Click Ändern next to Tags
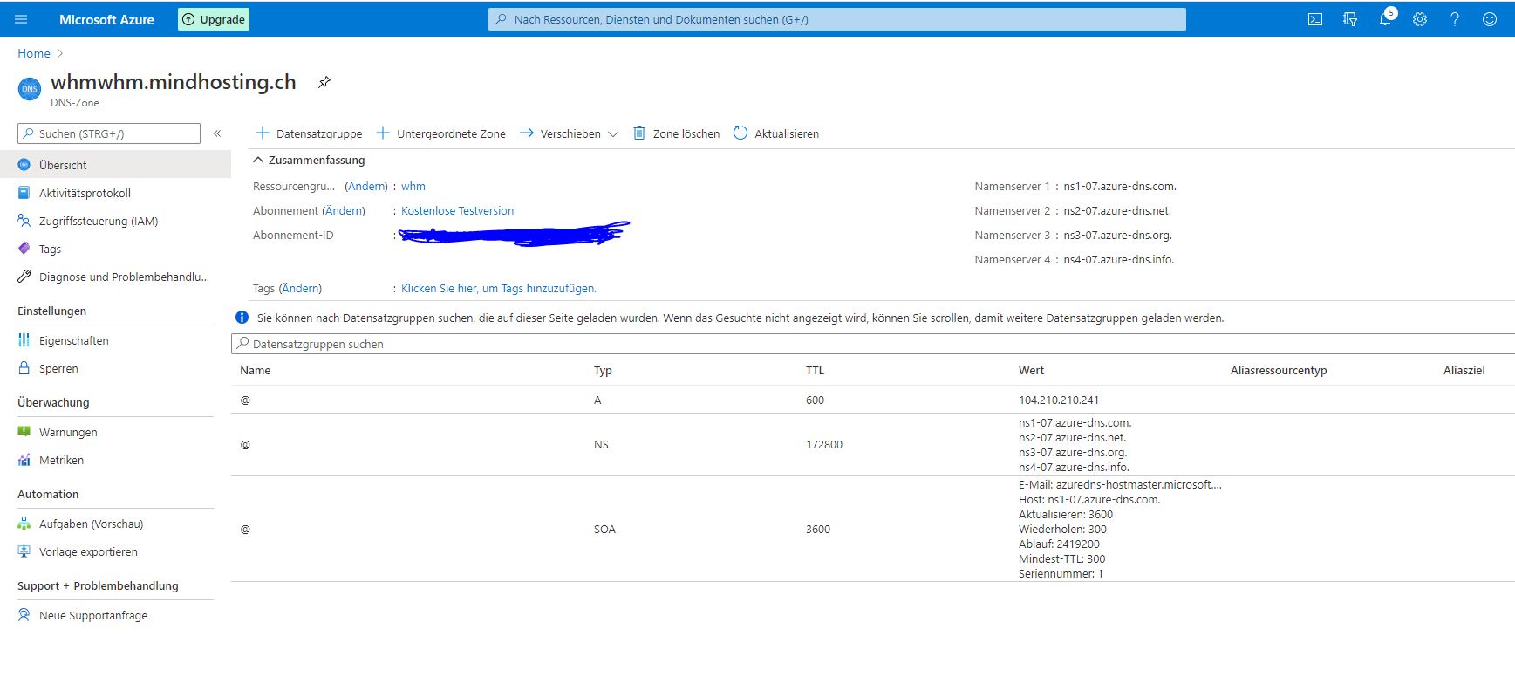 click(x=300, y=289)
